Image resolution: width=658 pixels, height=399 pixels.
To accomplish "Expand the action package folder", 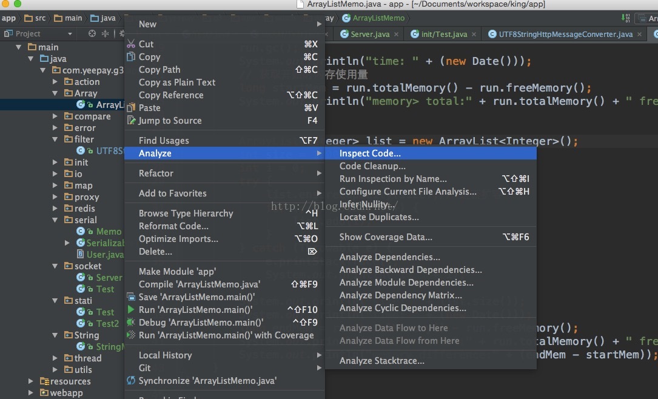I will (x=55, y=82).
